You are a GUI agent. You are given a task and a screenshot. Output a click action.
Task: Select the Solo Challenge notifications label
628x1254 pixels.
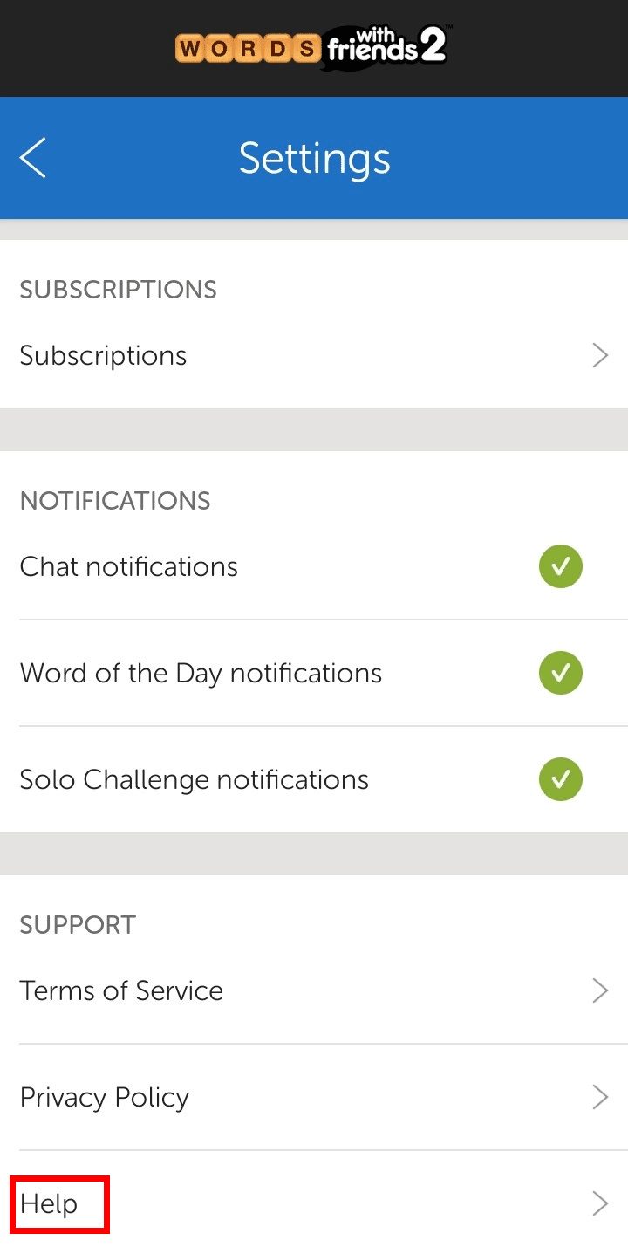tap(194, 779)
